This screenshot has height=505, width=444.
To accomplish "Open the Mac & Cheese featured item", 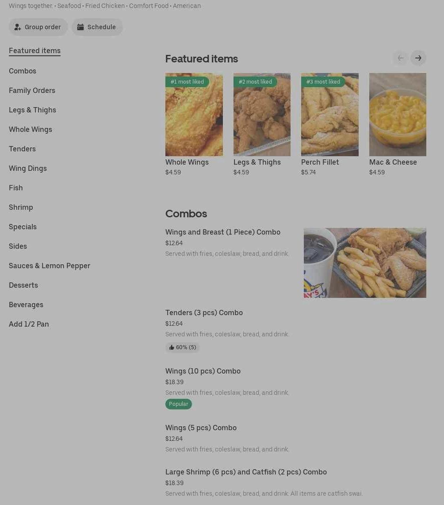I will (x=398, y=115).
